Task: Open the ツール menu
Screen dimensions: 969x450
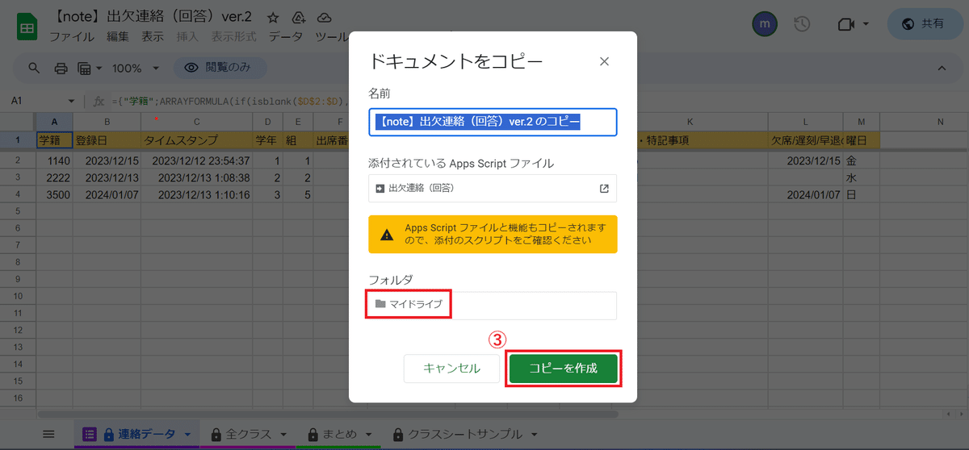Action: click(331, 36)
